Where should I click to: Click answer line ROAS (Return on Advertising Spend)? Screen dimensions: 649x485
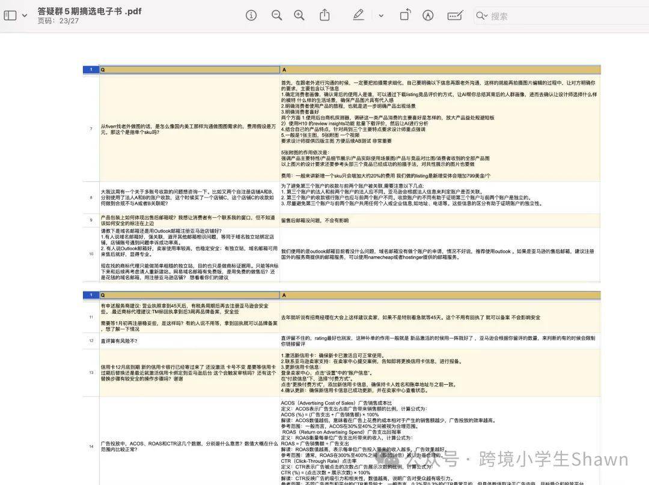[341, 432]
